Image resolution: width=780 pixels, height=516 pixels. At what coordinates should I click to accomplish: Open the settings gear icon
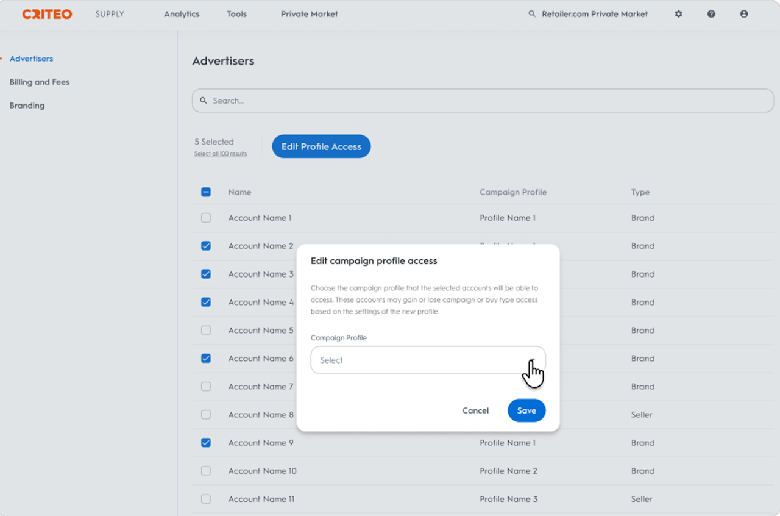678,14
